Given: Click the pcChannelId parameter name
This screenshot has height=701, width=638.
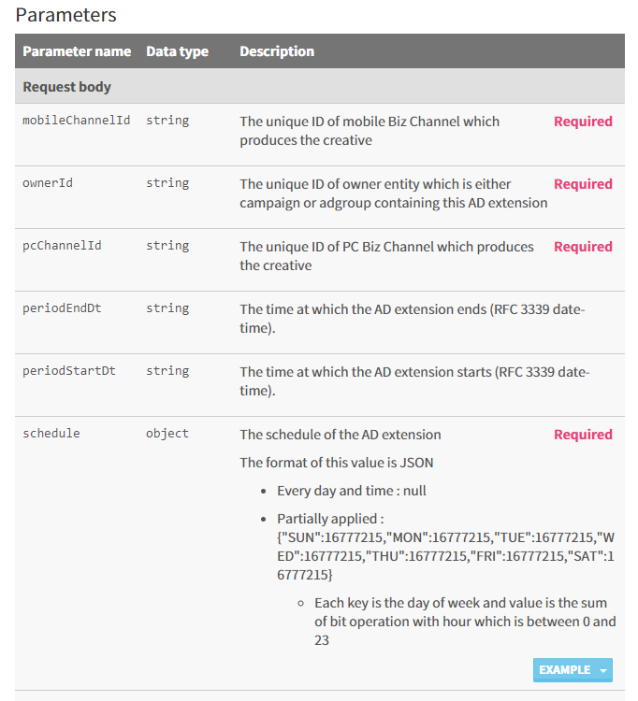Looking at the screenshot, I should [62, 246].
